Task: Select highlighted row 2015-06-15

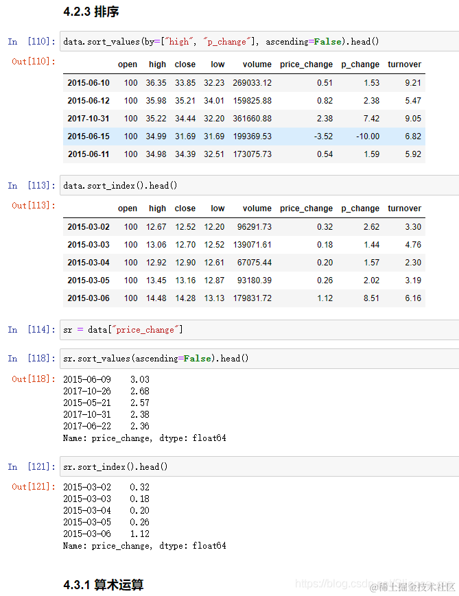Action: click(244, 136)
